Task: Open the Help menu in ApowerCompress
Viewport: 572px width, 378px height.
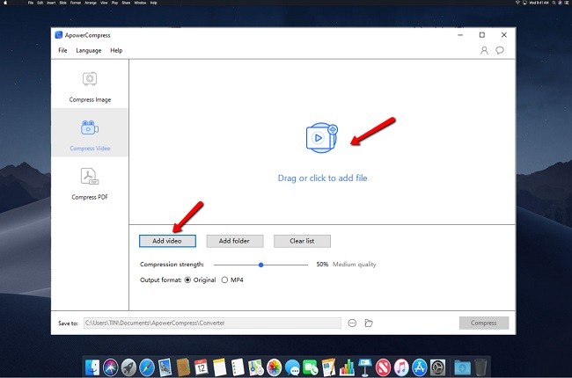Action: click(116, 50)
